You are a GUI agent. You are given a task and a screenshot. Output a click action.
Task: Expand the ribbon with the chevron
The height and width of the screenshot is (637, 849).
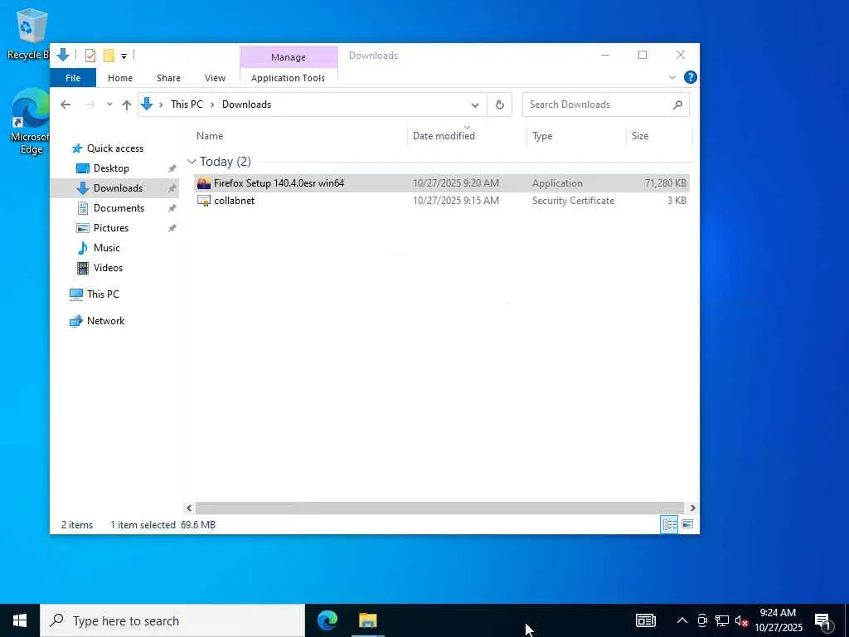672,77
